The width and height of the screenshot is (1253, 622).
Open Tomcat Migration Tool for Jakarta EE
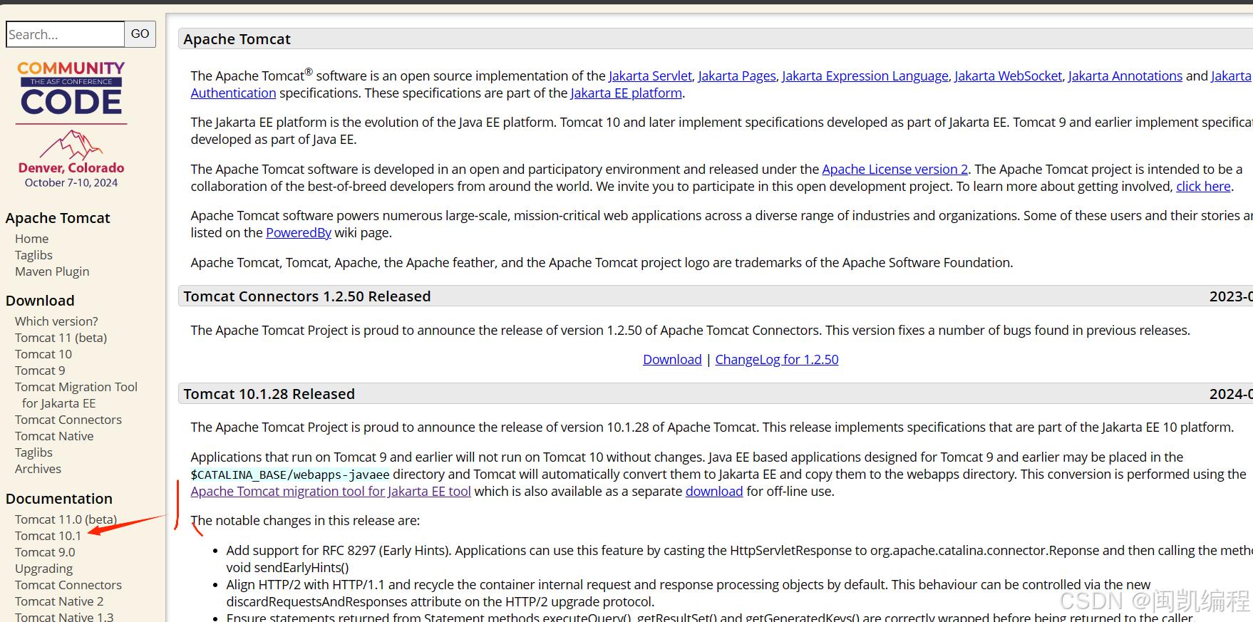tap(76, 395)
